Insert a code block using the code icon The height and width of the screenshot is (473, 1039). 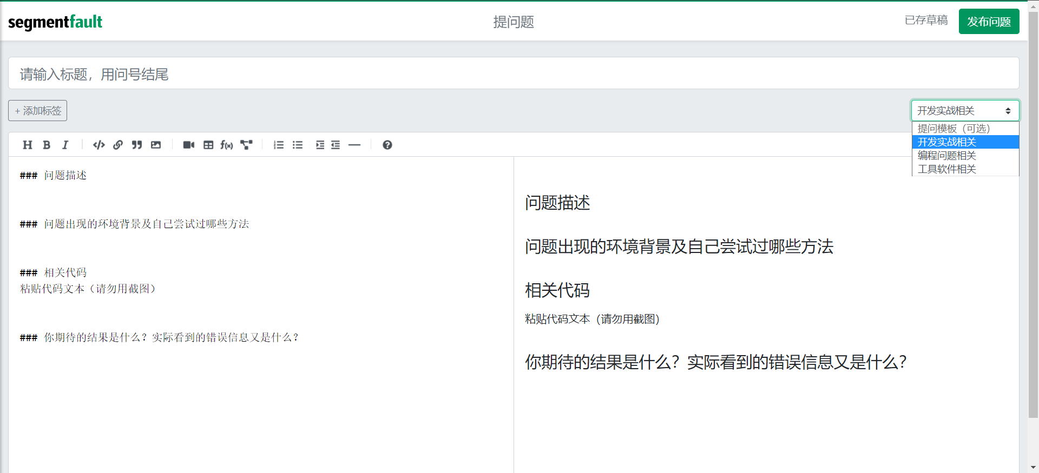click(98, 145)
